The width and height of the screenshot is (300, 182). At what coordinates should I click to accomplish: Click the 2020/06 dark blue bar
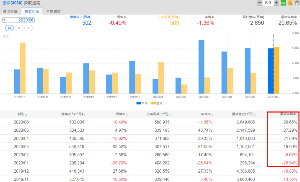(x=270, y=71)
